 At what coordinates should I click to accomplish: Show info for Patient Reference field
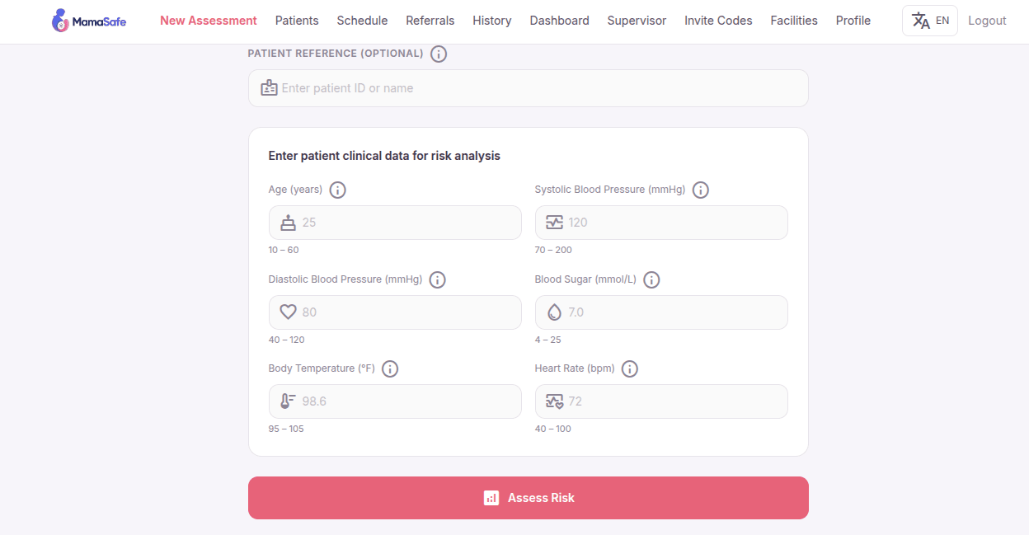pos(439,54)
